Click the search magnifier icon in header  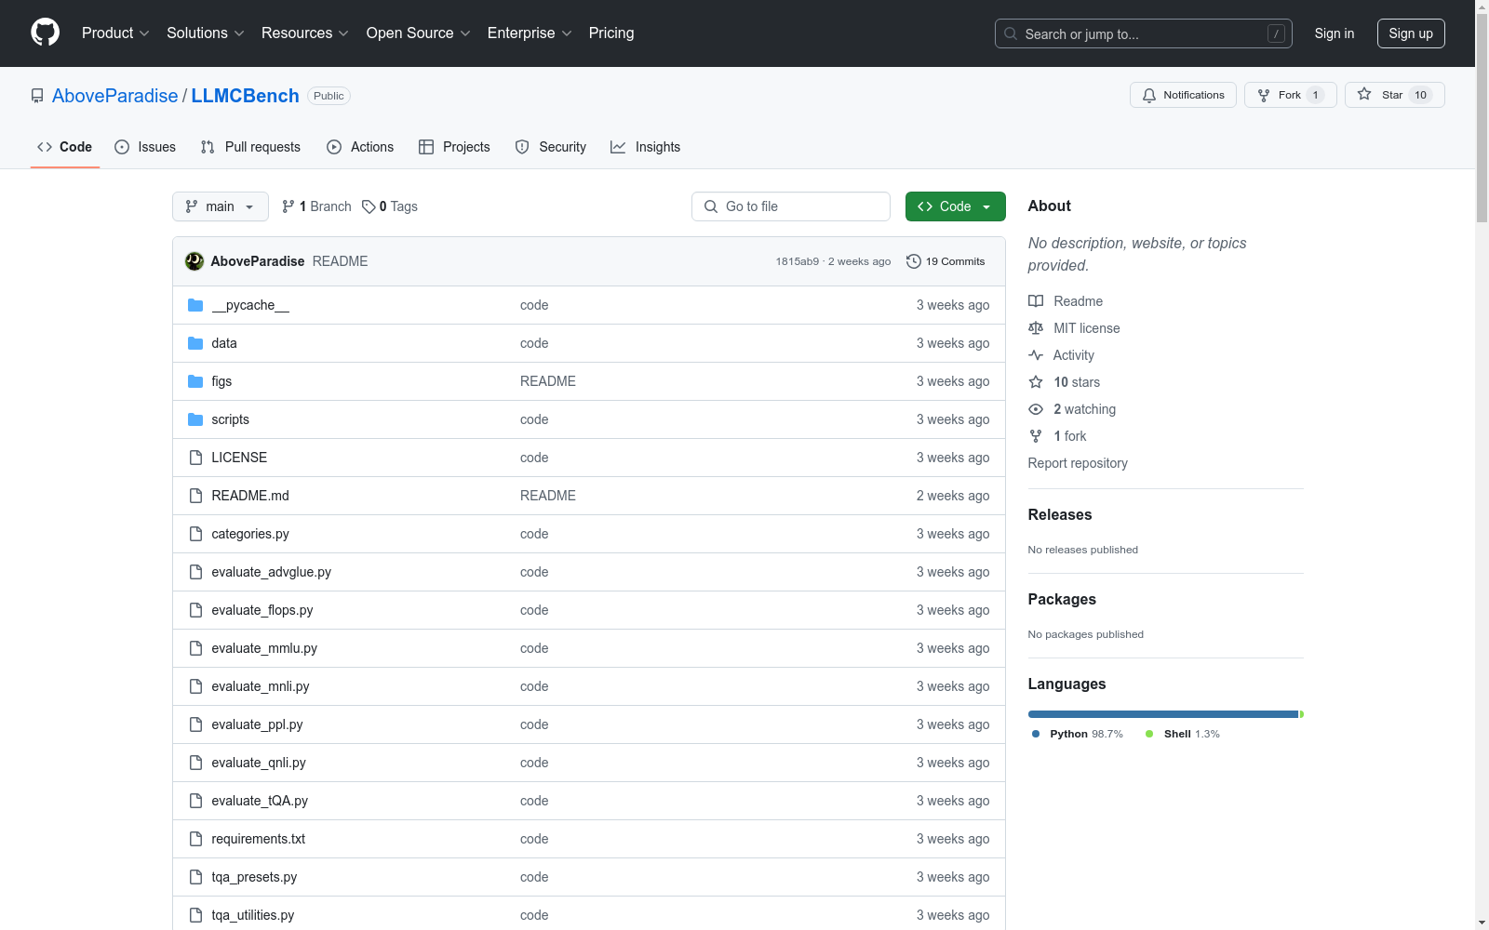[x=1011, y=33]
